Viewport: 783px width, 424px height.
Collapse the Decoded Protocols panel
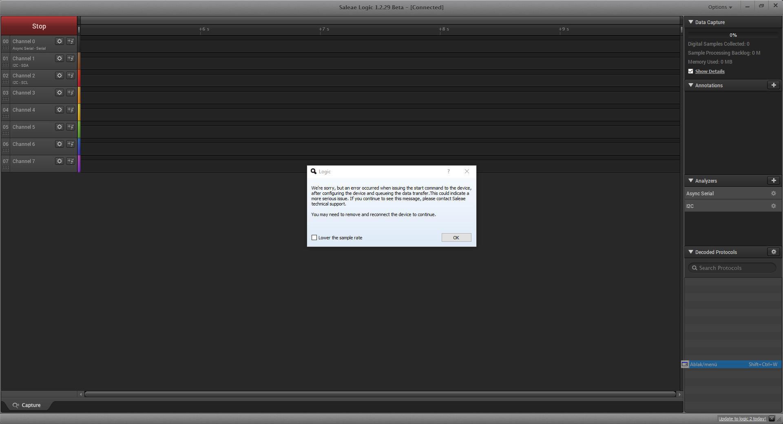pyautogui.click(x=691, y=252)
